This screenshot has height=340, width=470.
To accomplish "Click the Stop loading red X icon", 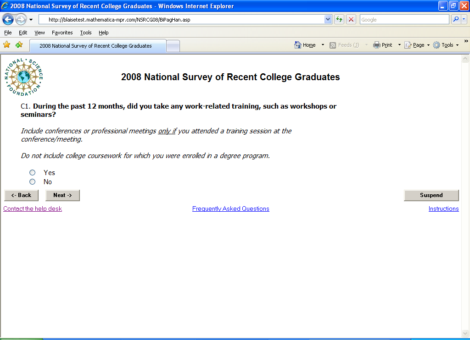I will (351, 20).
